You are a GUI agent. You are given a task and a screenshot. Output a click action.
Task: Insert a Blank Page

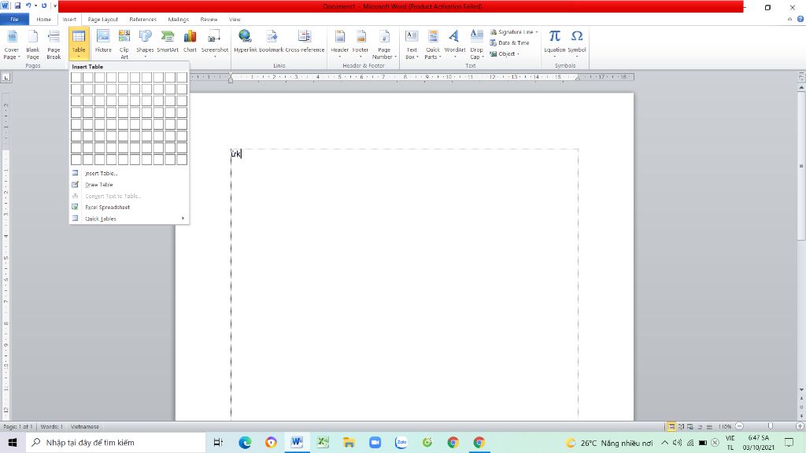tap(33, 44)
